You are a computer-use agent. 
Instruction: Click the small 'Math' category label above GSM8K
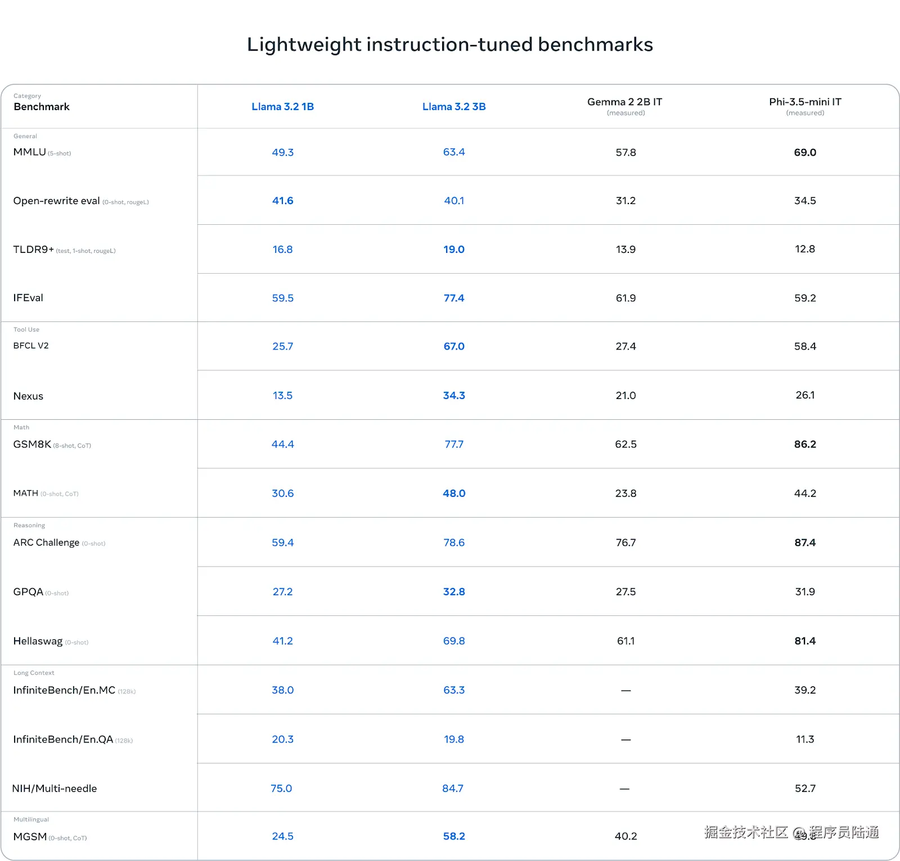coord(21,427)
